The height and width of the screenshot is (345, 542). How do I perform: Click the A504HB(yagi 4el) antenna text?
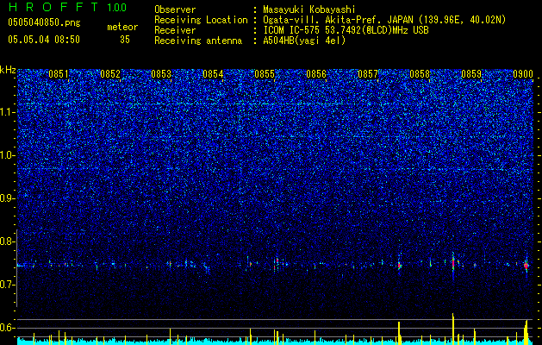tap(304, 41)
